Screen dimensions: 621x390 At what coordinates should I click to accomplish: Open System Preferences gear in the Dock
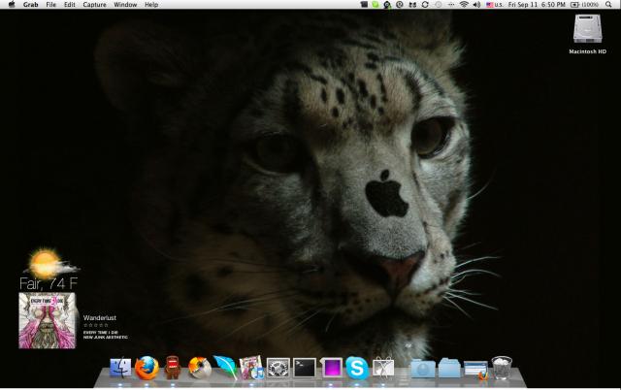pos(278,368)
